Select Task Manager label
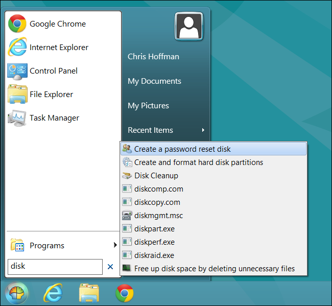Viewport: 332px width, 306px height. [x=54, y=118]
